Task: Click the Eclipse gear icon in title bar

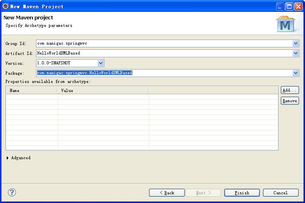Action: [x=6, y=6]
